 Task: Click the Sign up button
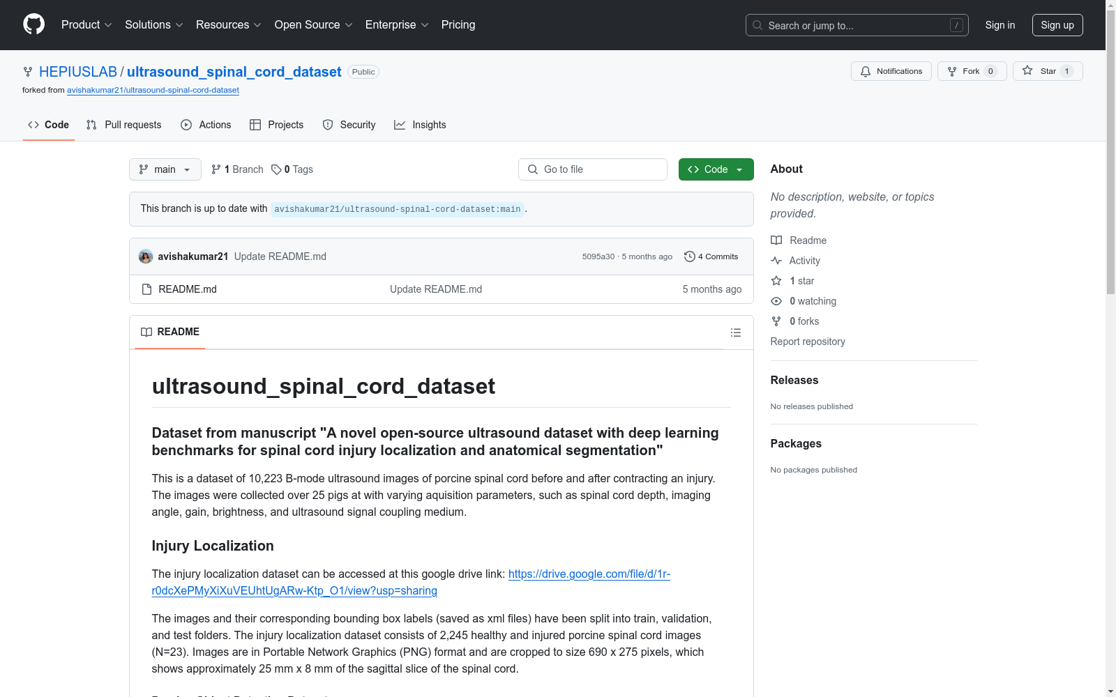point(1057,25)
